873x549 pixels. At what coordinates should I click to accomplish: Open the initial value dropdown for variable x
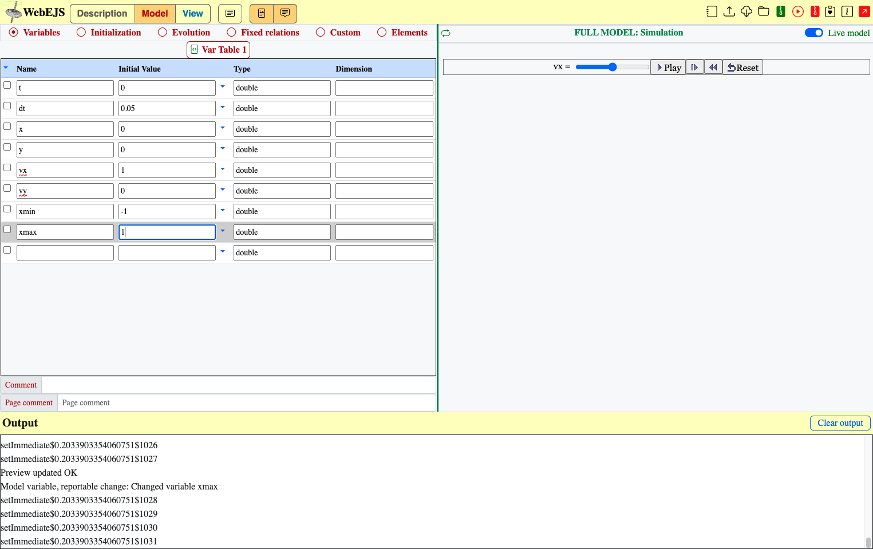click(x=223, y=128)
